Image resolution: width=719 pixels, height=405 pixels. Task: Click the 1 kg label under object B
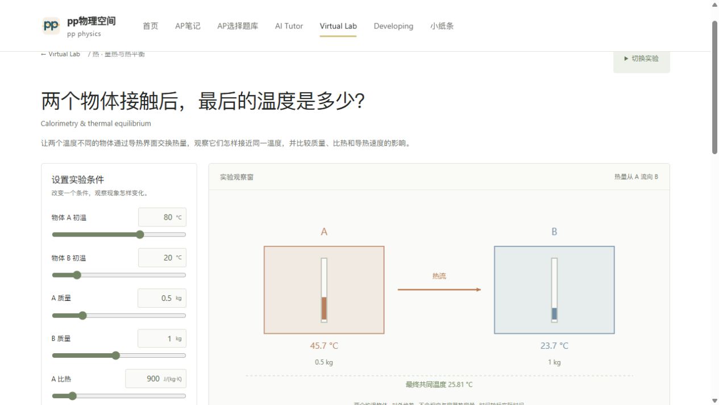tap(554, 362)
